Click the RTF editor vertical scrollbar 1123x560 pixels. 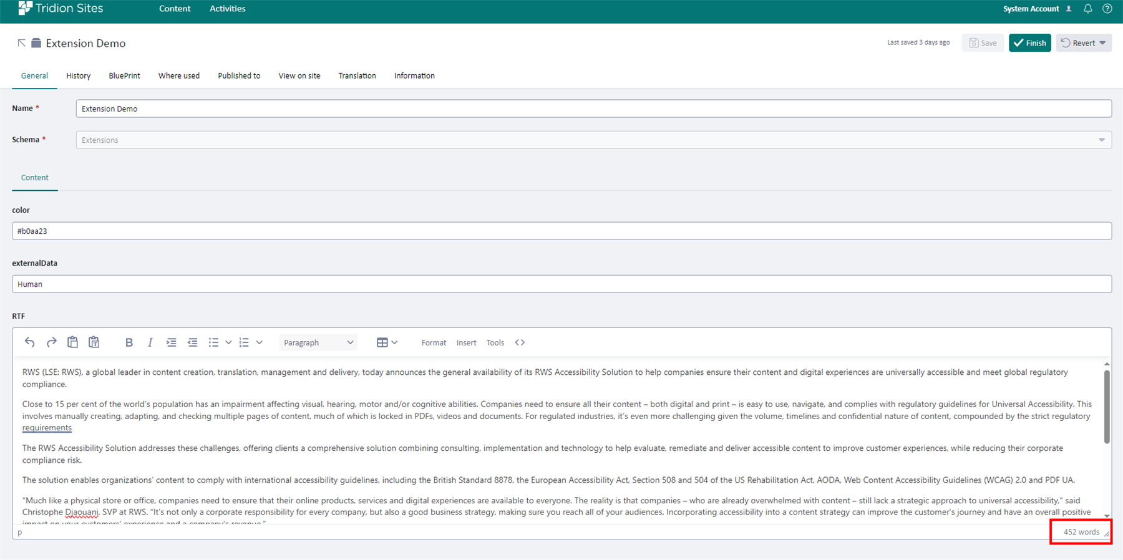[1107, 407]
